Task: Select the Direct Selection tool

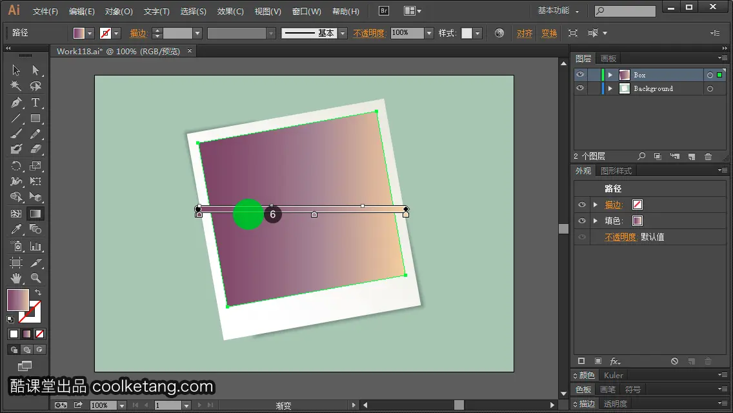Action: click(x=35, y=70)
